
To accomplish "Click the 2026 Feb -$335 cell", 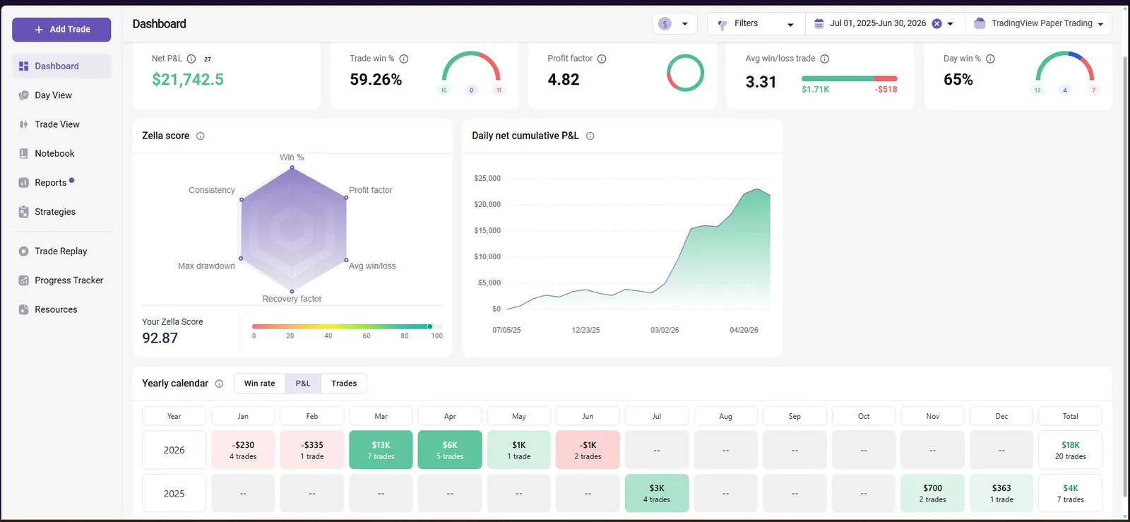I will [312, 450].
